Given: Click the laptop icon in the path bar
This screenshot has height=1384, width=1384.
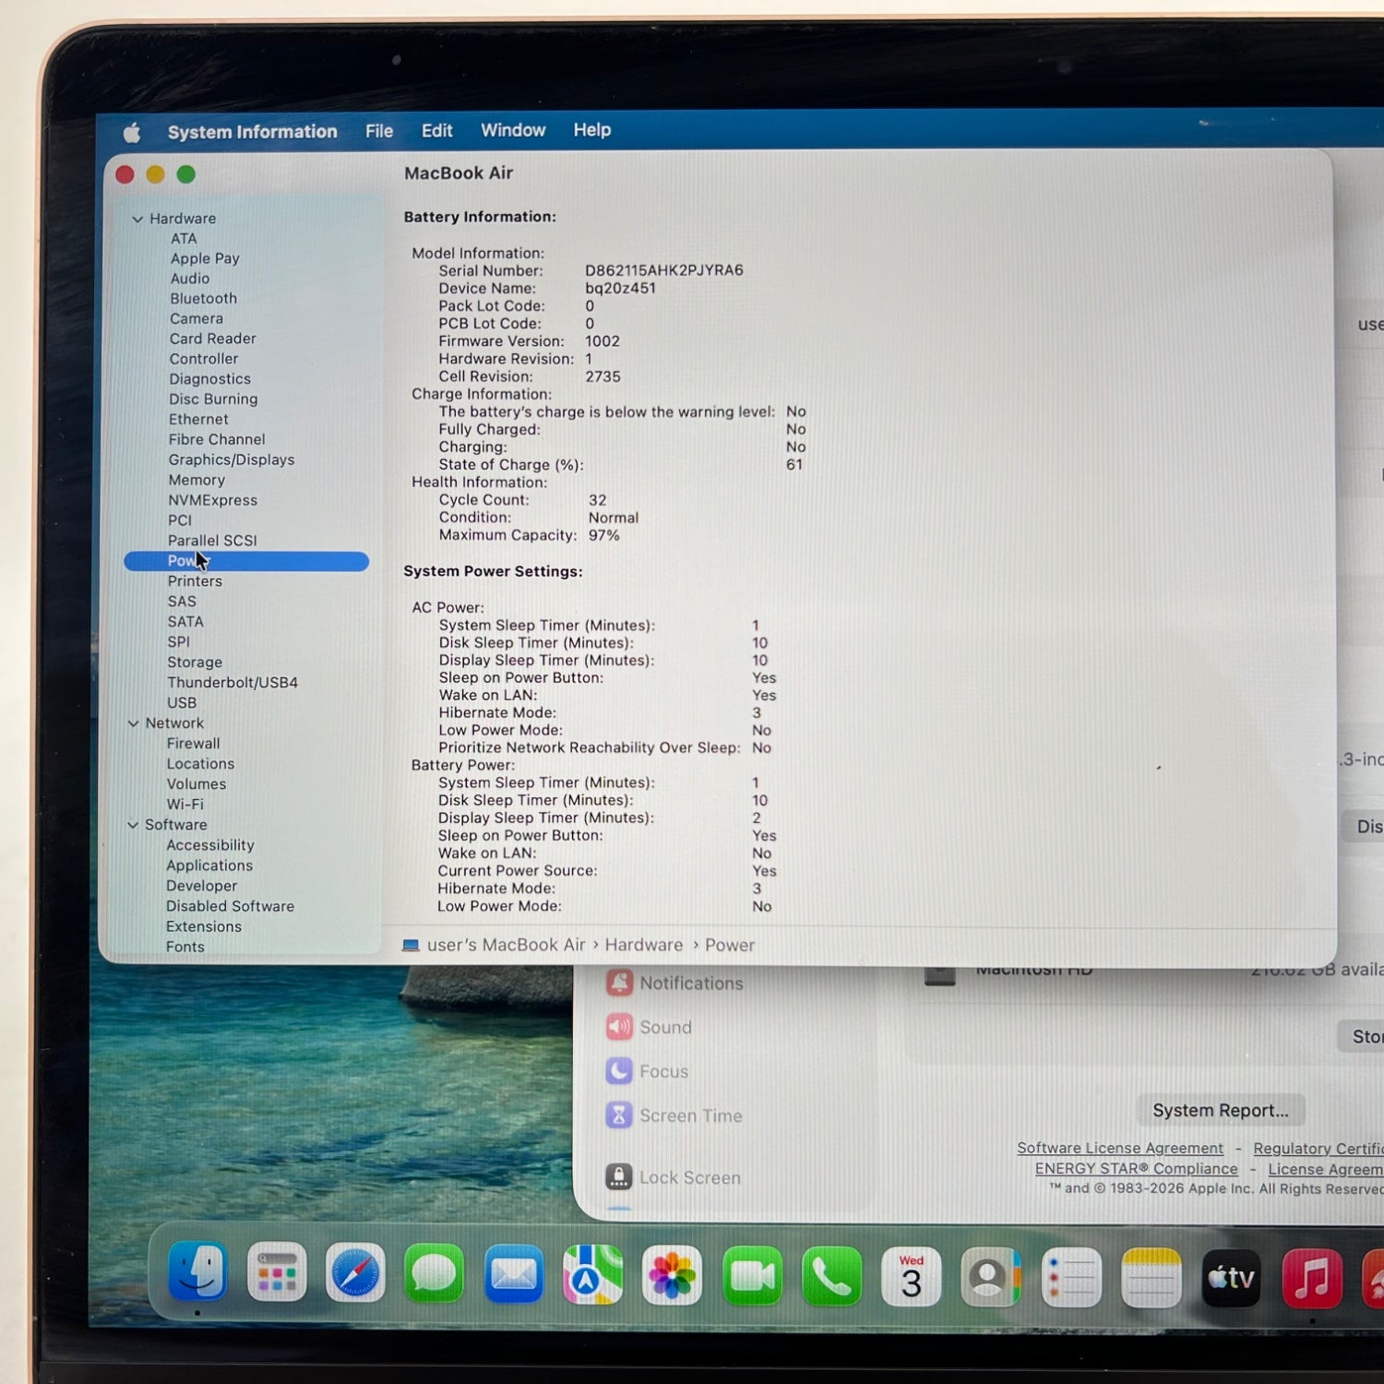Looking at the screenshot, I should [x=412, y=945].
